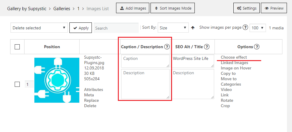Show help for SEO Alt / Title column
Screen dimensions: 292x132
click(x=206, y=47)
